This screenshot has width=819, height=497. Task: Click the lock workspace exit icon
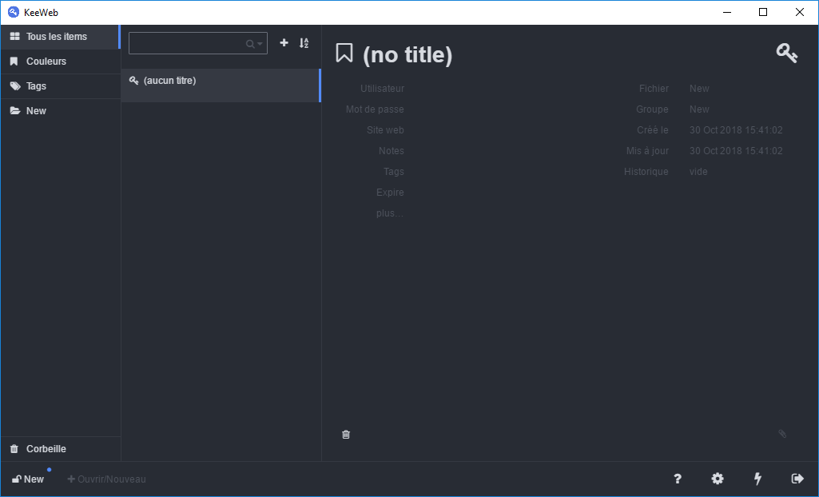(797, 479)
